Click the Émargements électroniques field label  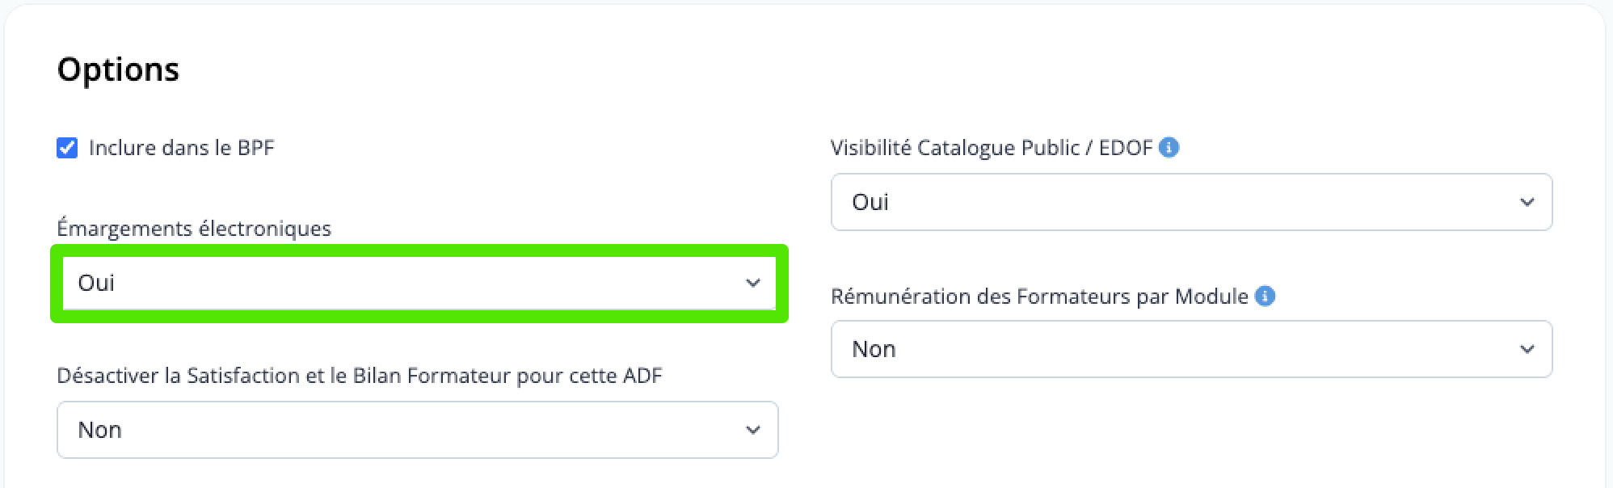click(194, 229)
